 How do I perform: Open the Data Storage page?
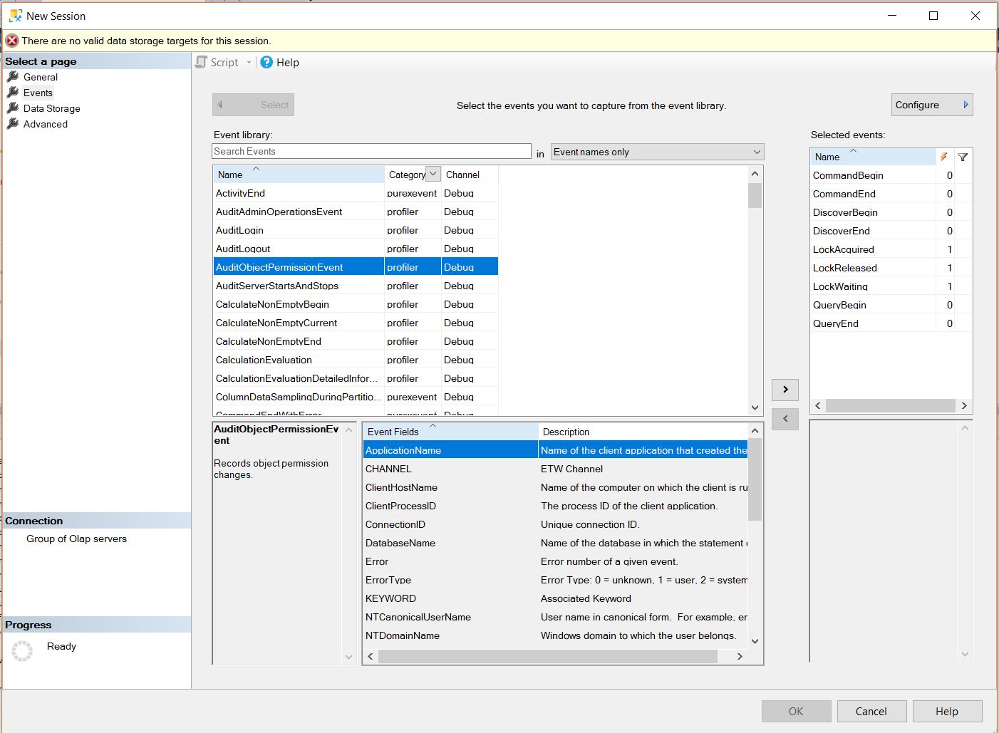point(51,108)
